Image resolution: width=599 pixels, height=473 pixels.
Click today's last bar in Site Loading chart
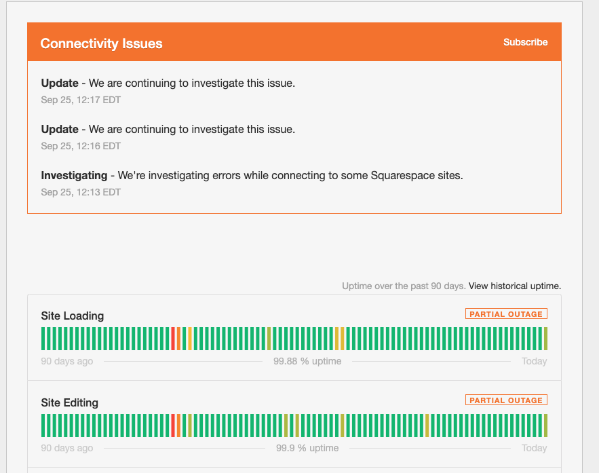click(x=545, y=339)
